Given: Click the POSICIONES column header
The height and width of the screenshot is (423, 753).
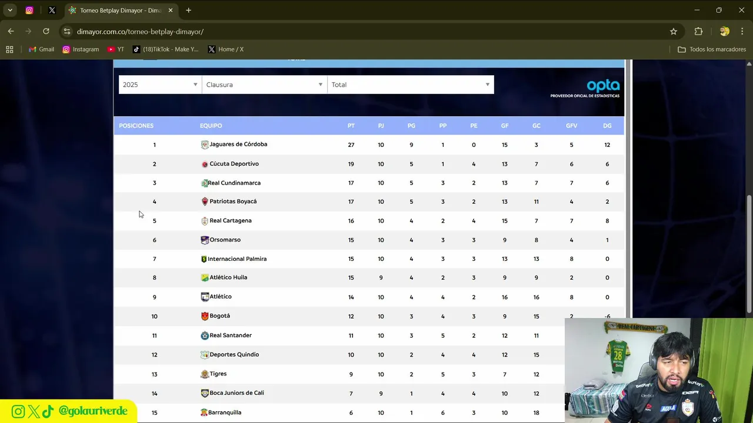Looking at the screenshot, I should 136,126.
